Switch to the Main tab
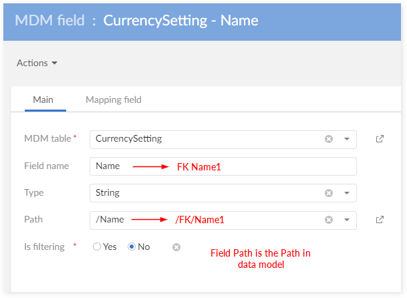 [43, 100]
